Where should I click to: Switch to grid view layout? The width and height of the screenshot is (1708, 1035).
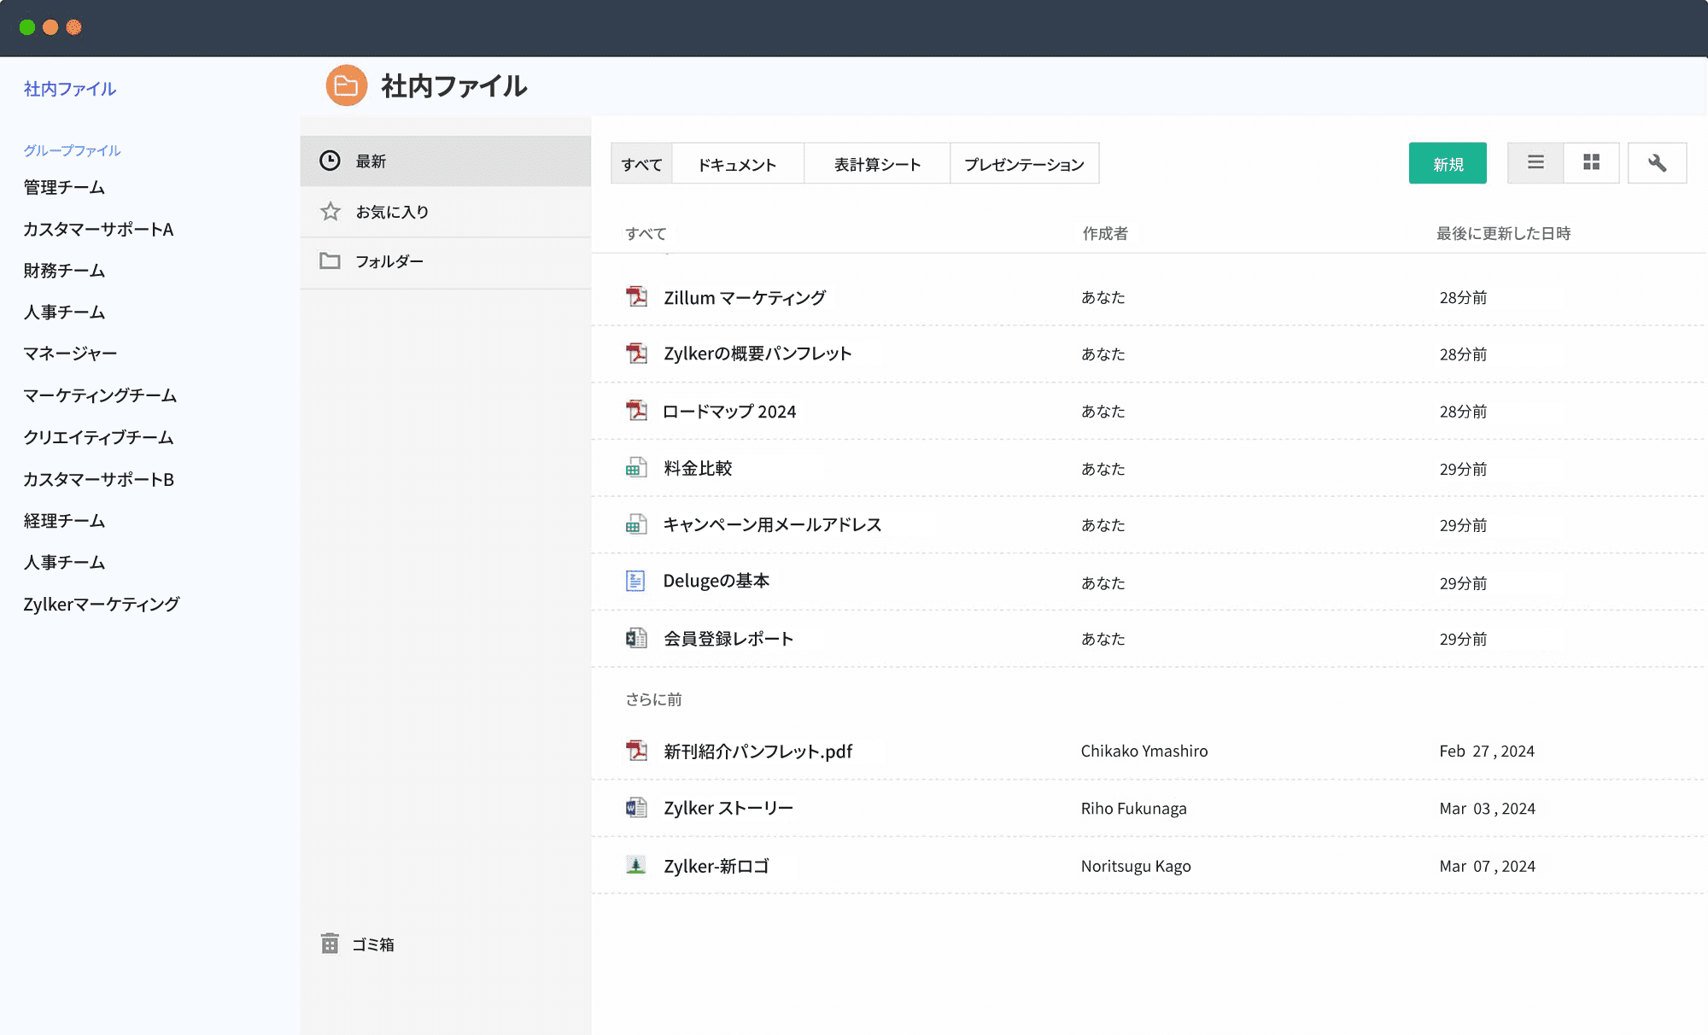(x=1591, y=163)
